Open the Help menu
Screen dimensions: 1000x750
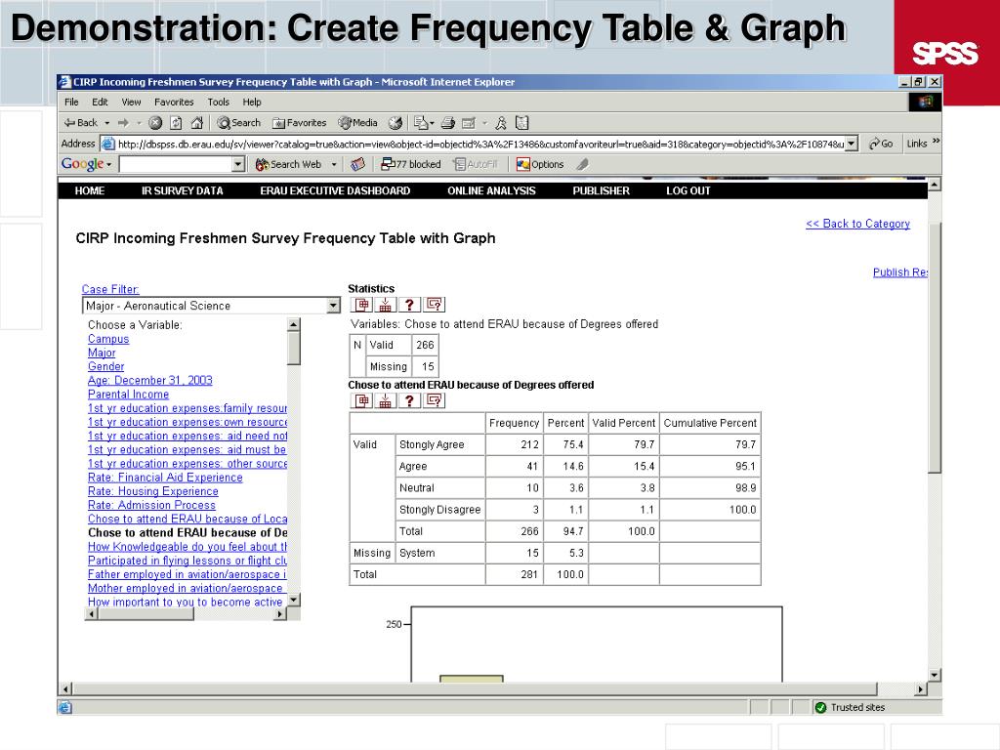252,102
